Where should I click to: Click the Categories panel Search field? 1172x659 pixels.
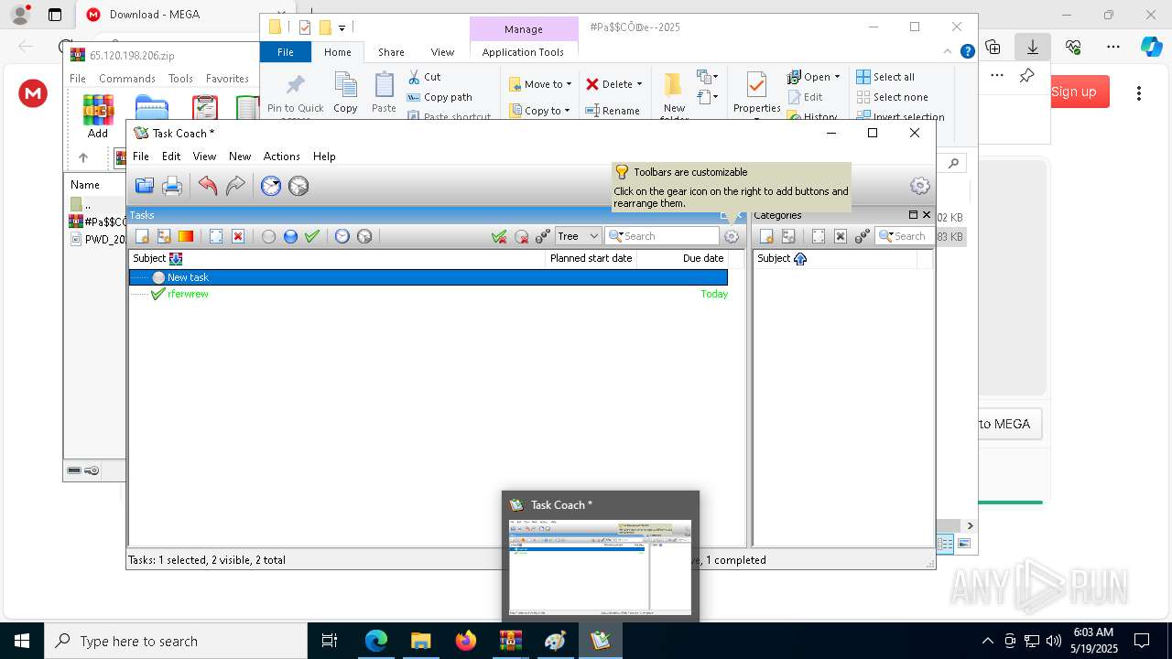pyautogui.click(x=912, y=236)
